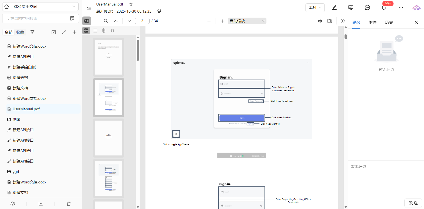Click the user avatar in top right

pos(417,8)
